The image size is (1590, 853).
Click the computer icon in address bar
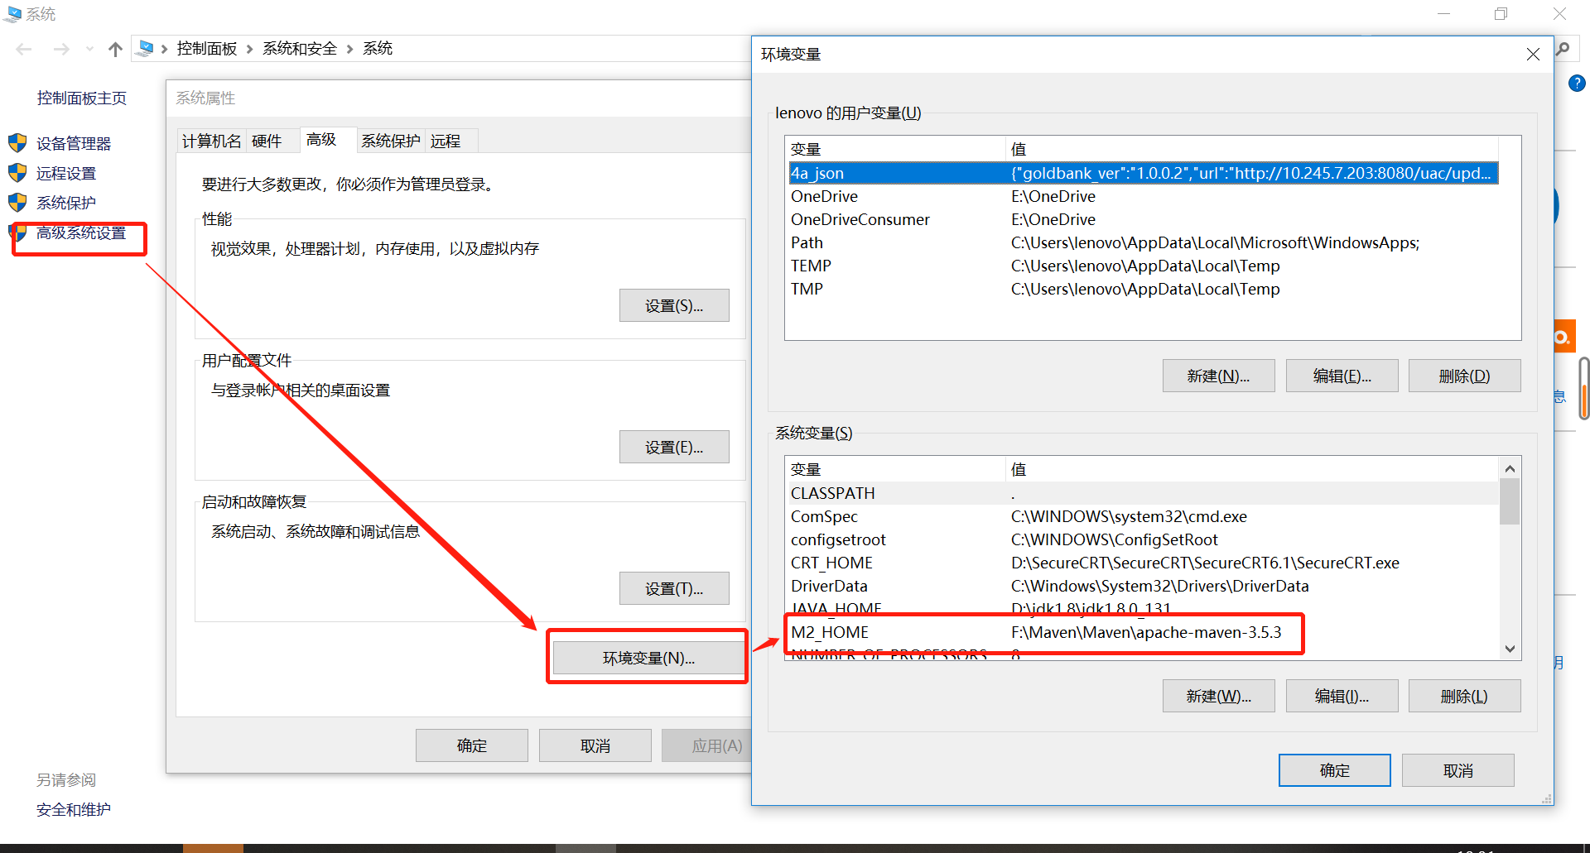(x=145, y=49)
